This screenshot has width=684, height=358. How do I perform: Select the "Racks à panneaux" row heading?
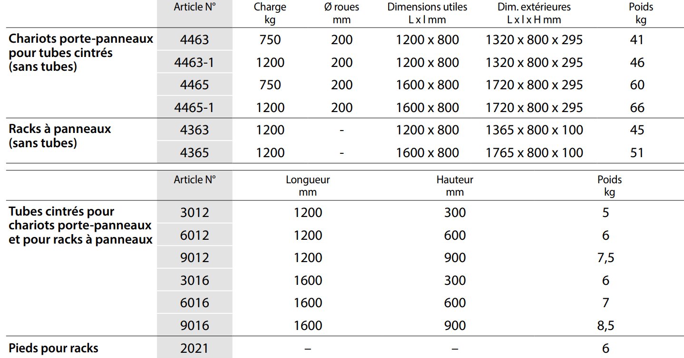pyautogui.click(x=60, y=129)
